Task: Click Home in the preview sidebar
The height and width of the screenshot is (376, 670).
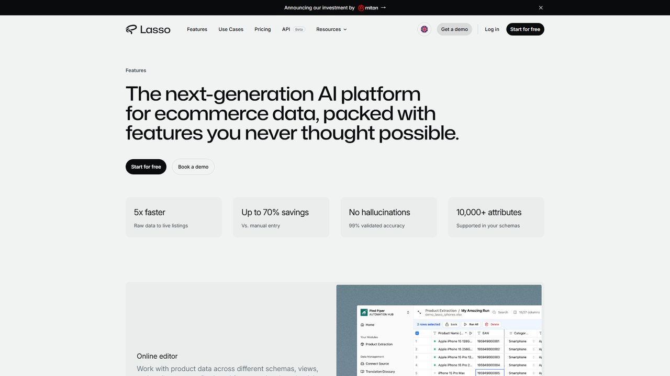Action: [x=367, y=325]
